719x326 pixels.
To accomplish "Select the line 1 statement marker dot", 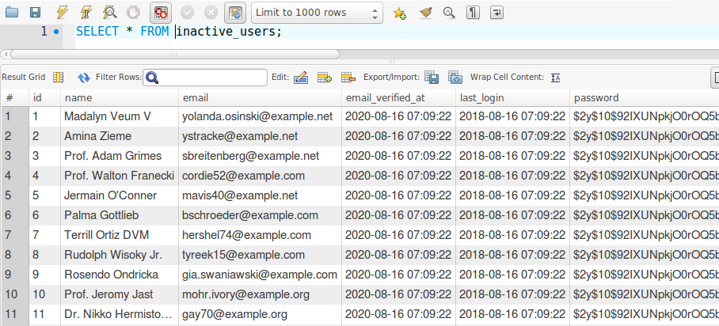I will click(56, 32).
